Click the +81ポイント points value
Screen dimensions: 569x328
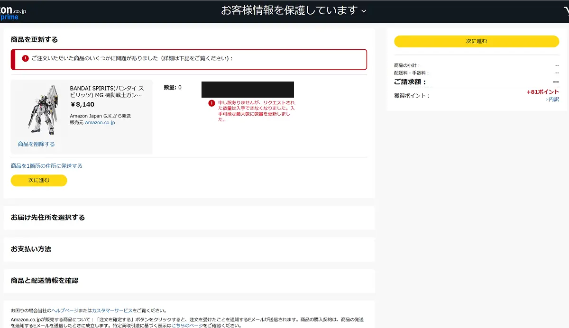pyautogui.click(x=543, y=92)
